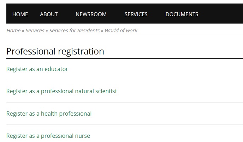The image size is (243, 142).
Task: Open the ABOUT menu
Action: point(49,14)
